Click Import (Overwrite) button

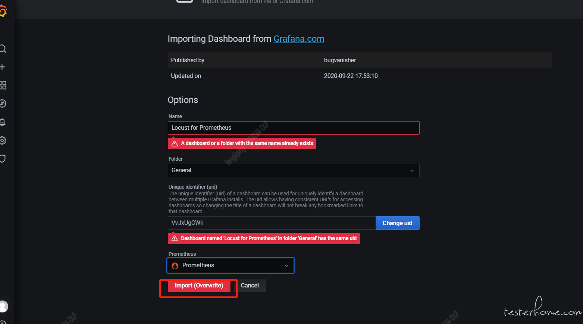click(199, 286)
